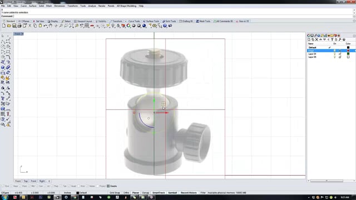Toggle the Mid osnap checkbox
The width and height of the screenshot is (356, 200).
tap(29, 186)
